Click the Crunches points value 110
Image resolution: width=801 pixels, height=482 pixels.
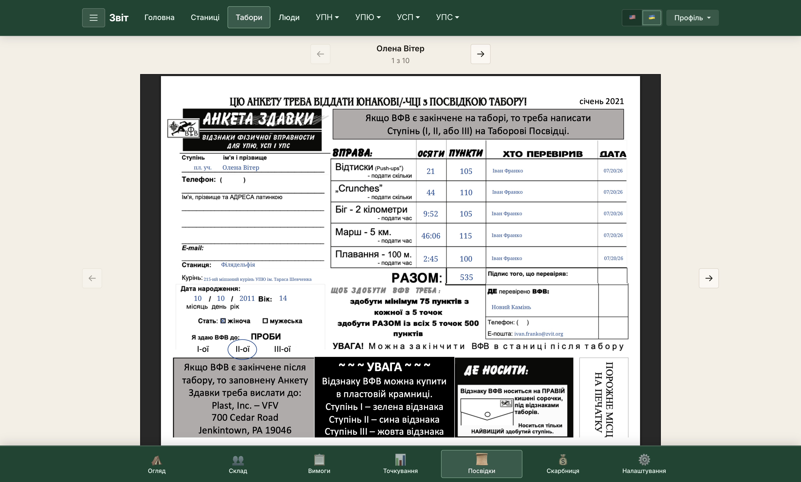[466, 193]
